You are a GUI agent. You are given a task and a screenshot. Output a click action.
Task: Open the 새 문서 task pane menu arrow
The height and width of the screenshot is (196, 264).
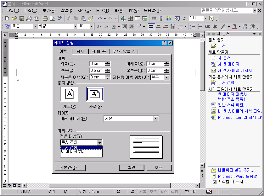255,34
